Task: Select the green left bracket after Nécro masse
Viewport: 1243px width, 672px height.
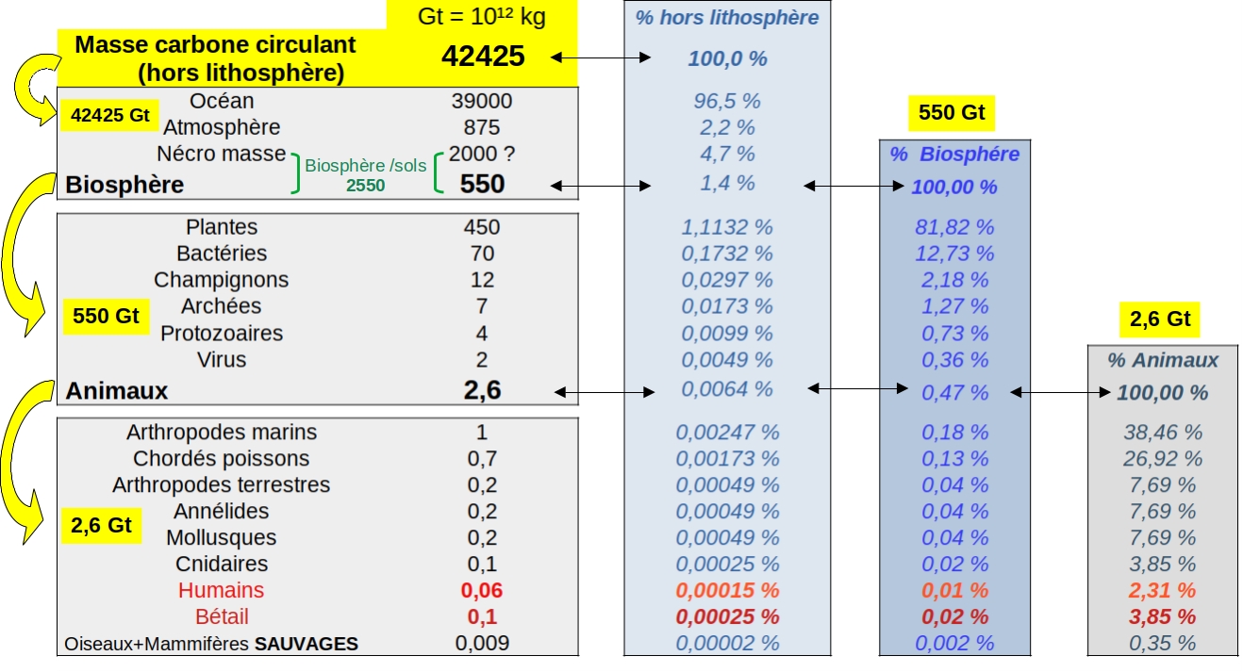Action: [x=295, y=172]
